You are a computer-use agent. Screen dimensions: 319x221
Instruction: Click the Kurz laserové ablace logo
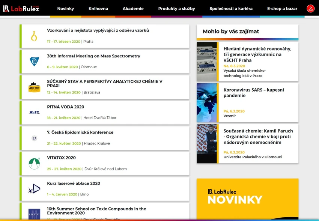point(34,189)
